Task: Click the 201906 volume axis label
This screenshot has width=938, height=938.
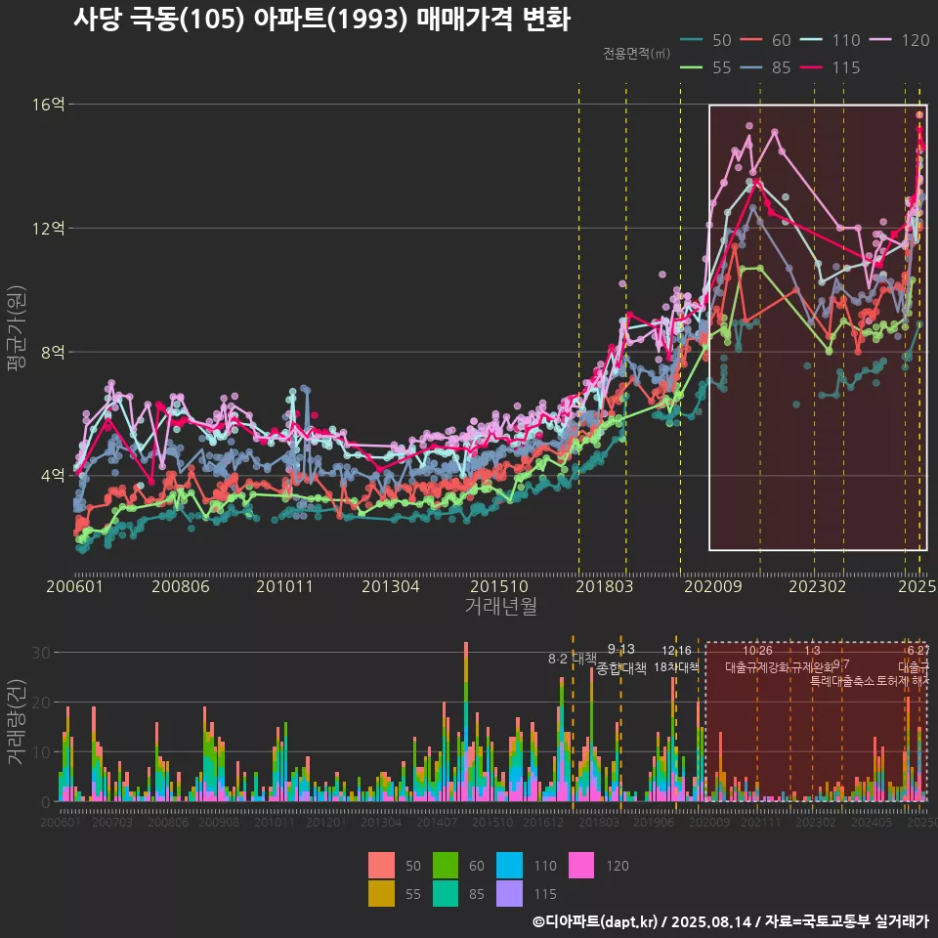Action: [654, 822]
